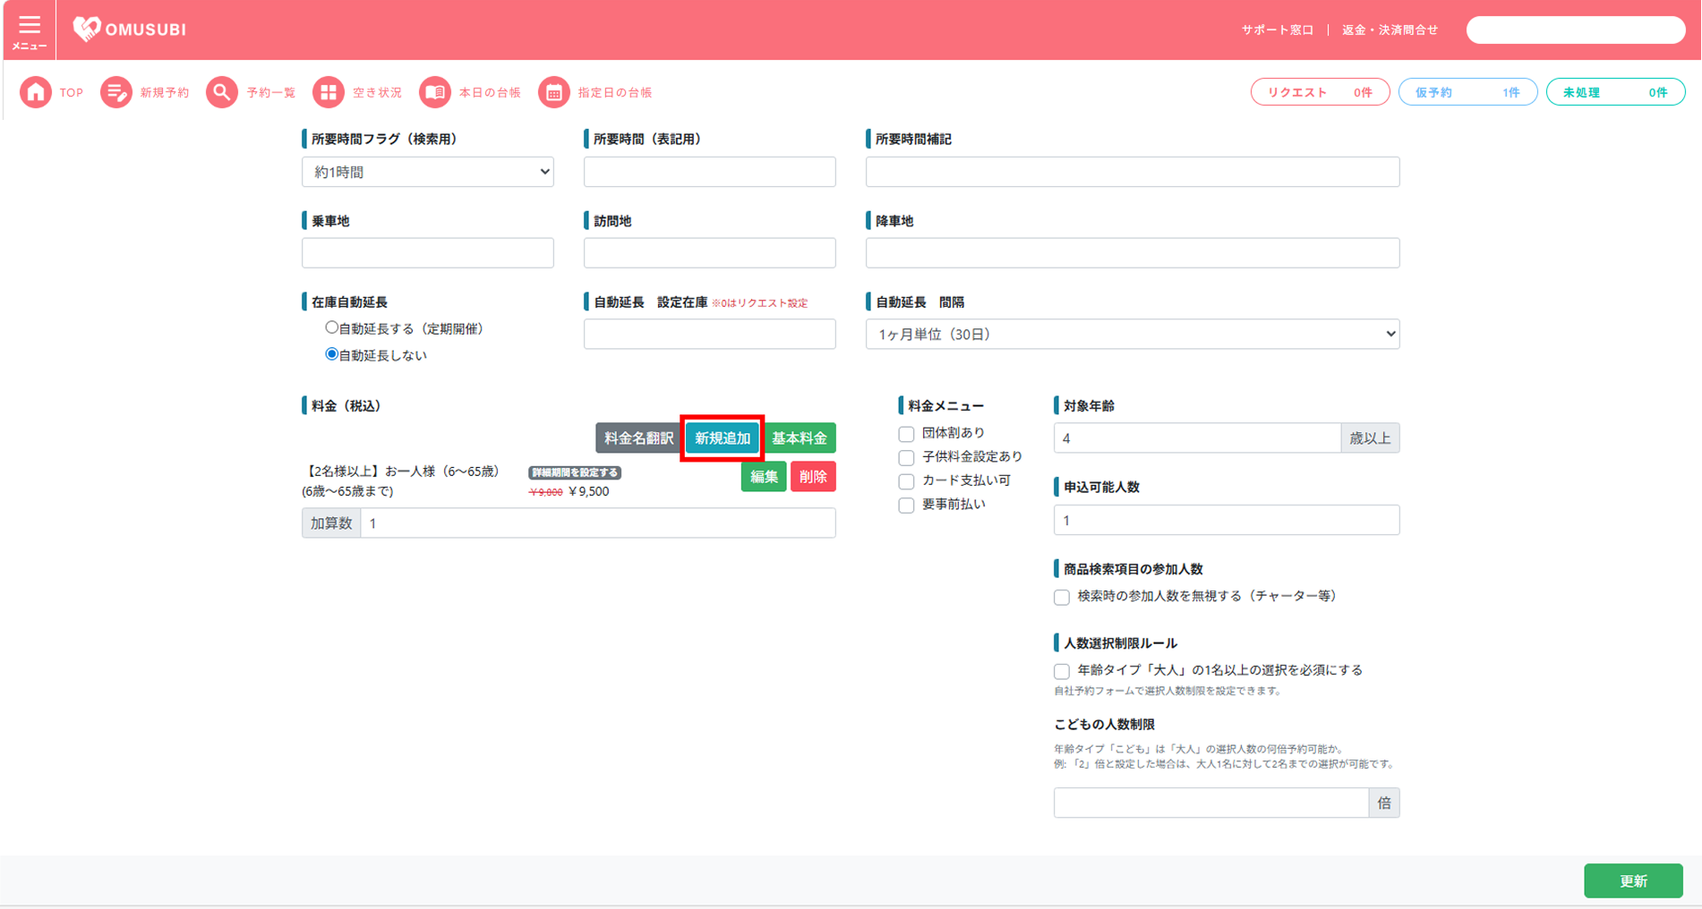
Task: Focus 自動延長 設定在庫 input field
Action: click(x=710, y=334)
